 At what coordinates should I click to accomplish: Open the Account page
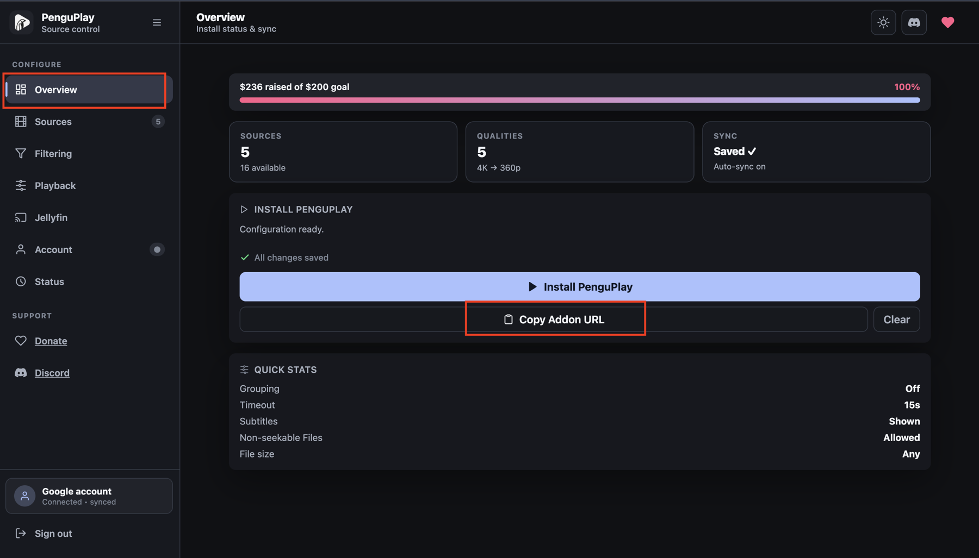[x=89, y=250]
